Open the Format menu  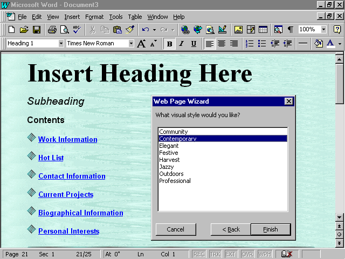click(x=94, y=17)
